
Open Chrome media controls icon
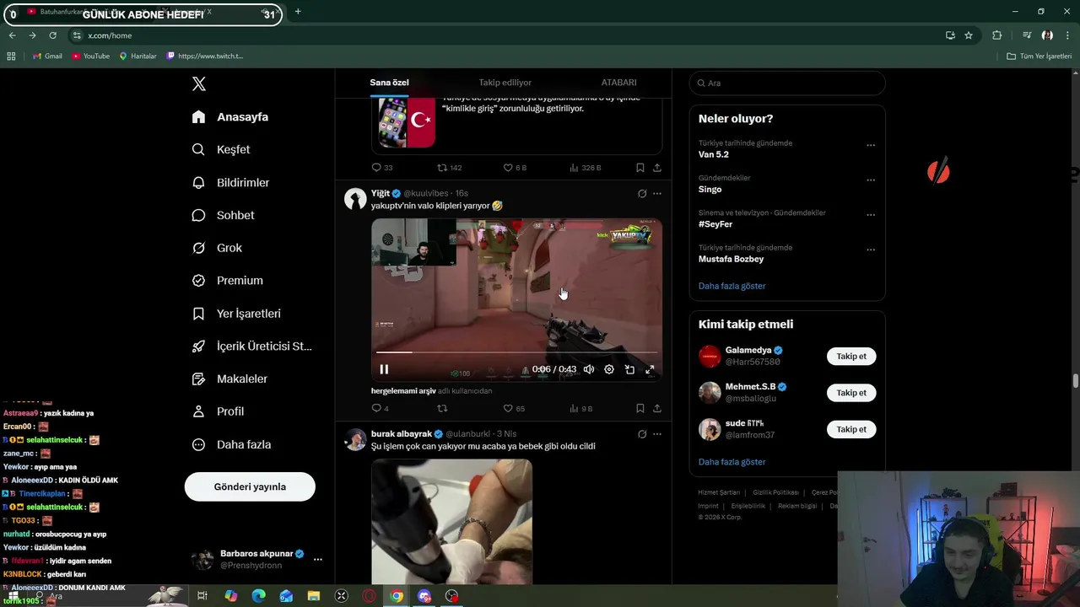pyautogui.click(x=1027, y=35)
